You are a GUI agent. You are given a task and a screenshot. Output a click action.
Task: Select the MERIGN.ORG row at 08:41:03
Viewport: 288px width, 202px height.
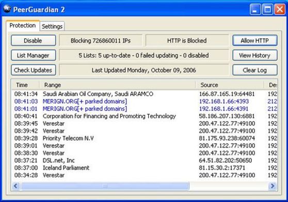tap(145, 102)
